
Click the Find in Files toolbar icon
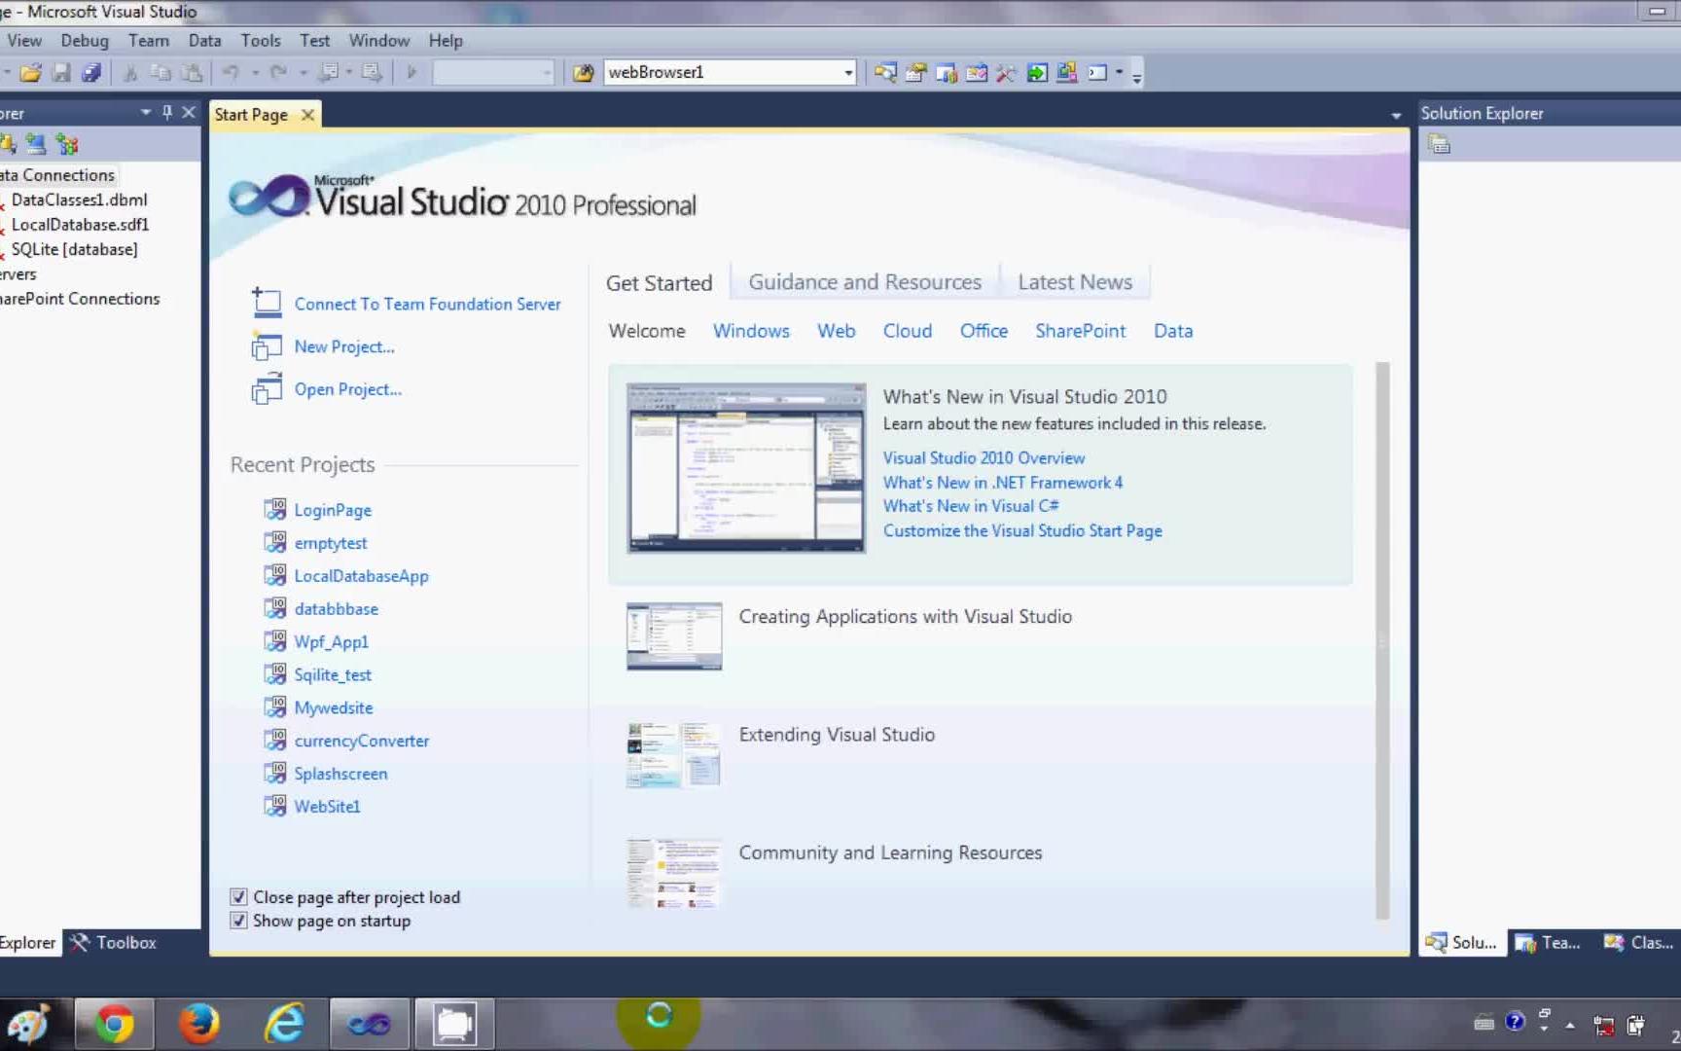pyautogui.click(x=583, y=72)
